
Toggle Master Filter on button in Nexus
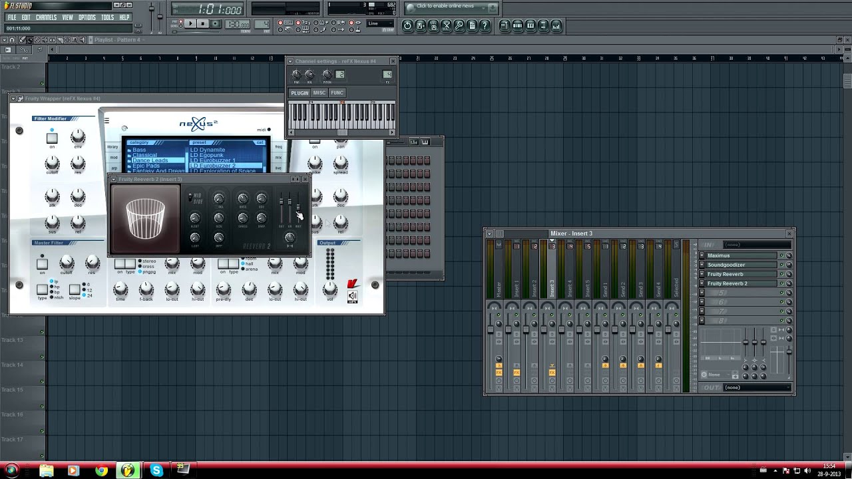coord(42,265)
